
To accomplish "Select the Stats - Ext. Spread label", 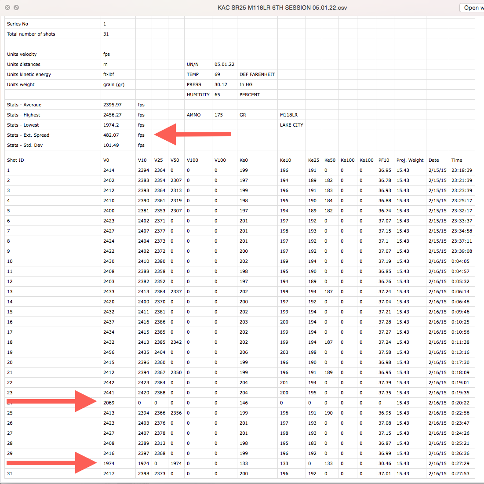I will pyautogui.click(x=28, y=135).
